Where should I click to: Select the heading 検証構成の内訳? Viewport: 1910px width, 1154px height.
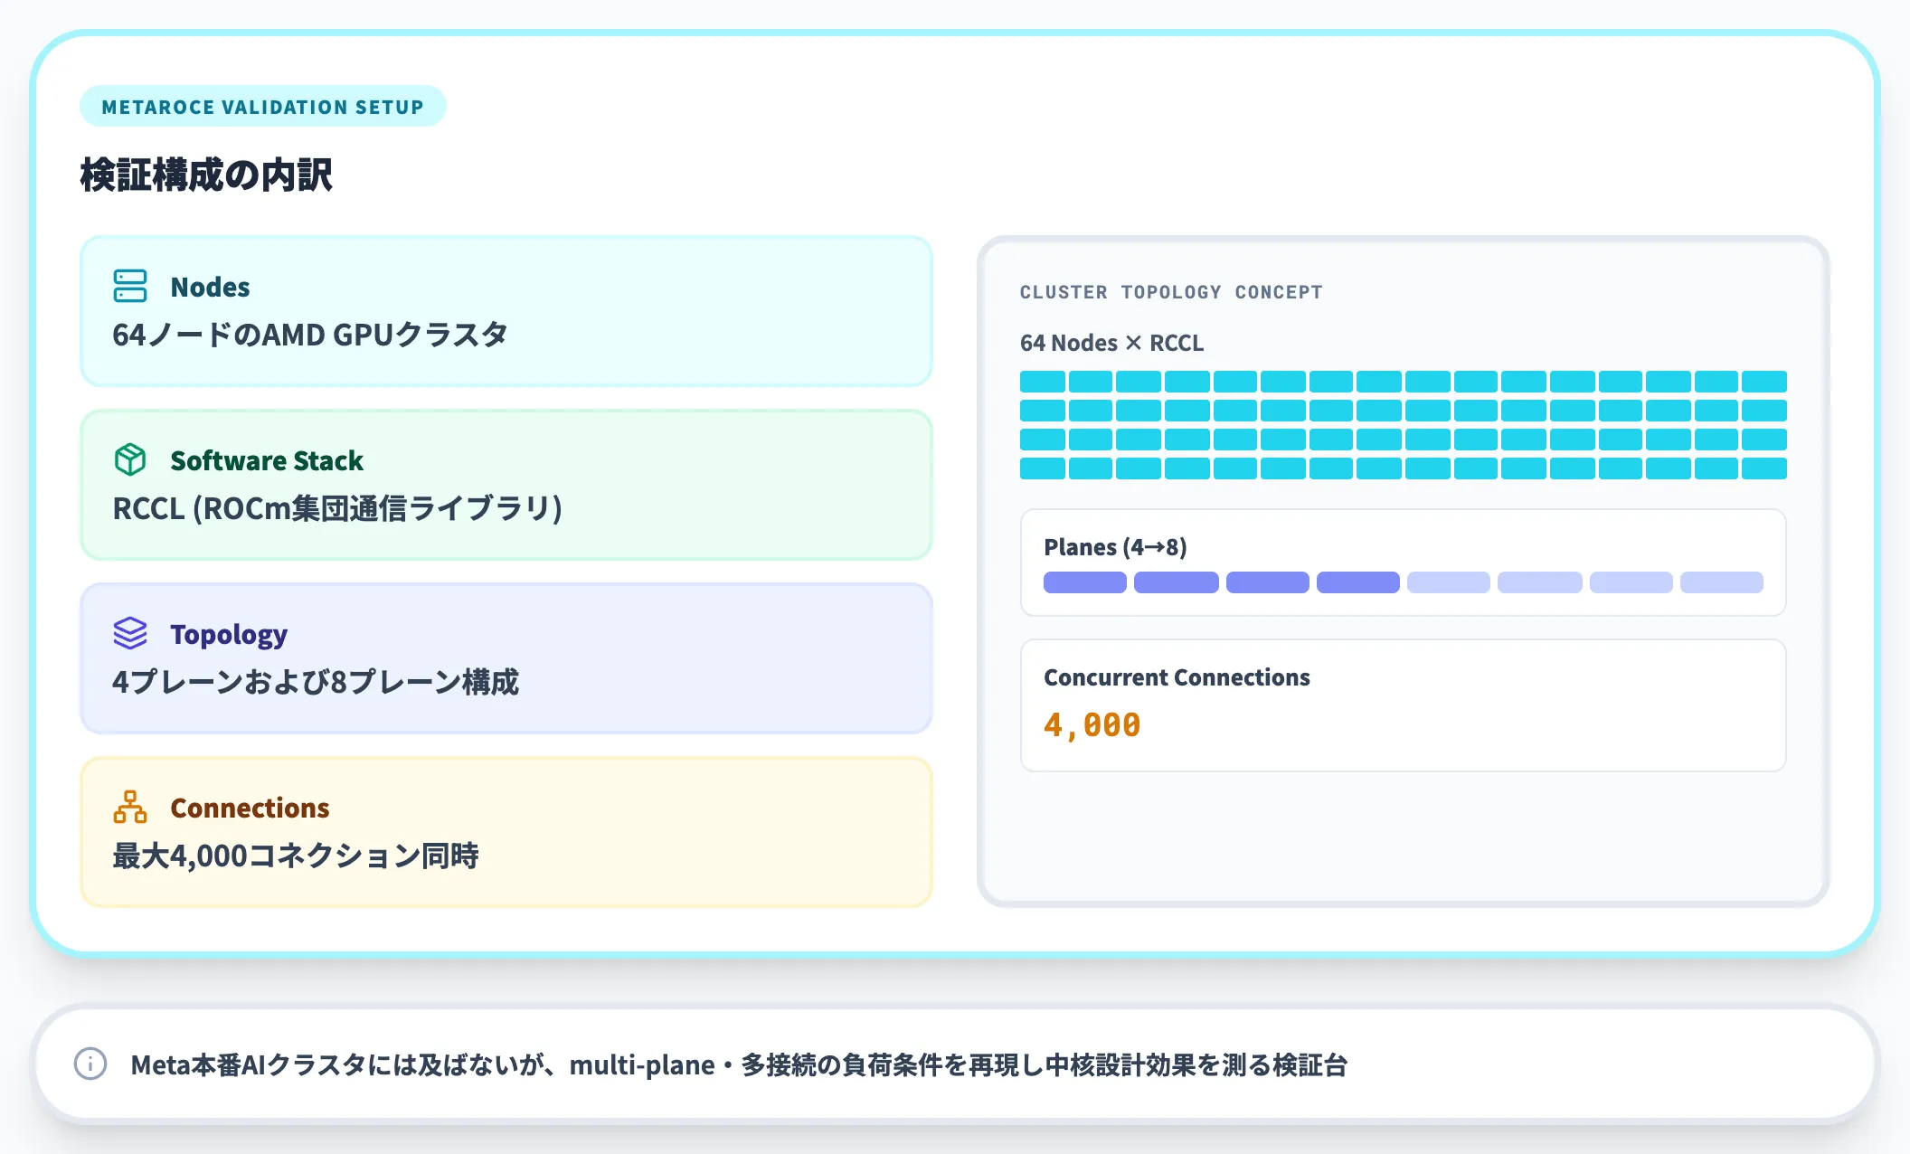click(x=206, y=175)
